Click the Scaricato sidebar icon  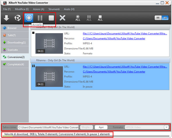pyautogui.click(x=5, y=50)
